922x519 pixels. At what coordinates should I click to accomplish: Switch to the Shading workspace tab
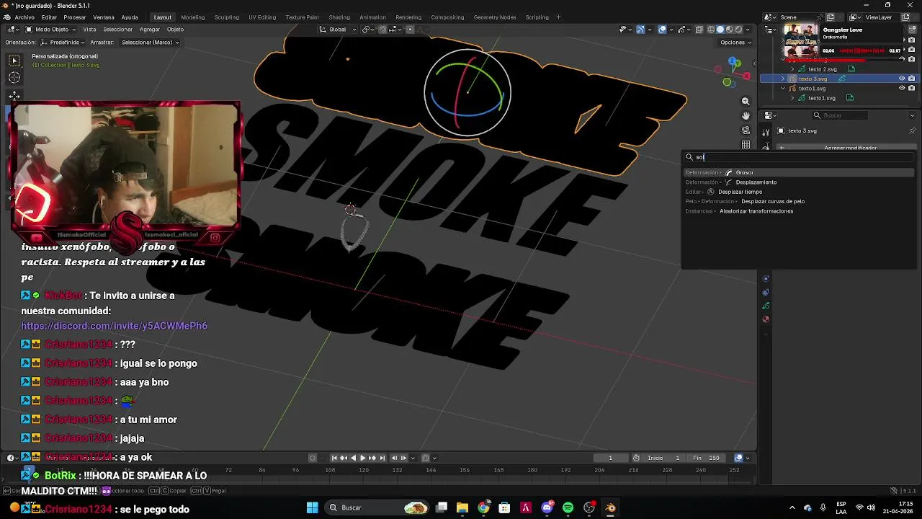339,17
